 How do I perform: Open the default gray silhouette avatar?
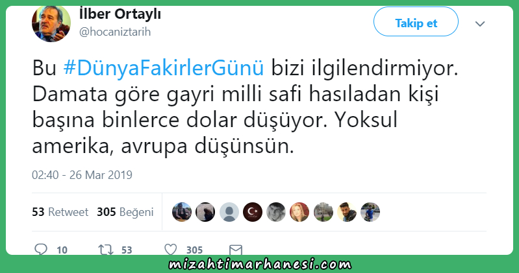[229, 212]
